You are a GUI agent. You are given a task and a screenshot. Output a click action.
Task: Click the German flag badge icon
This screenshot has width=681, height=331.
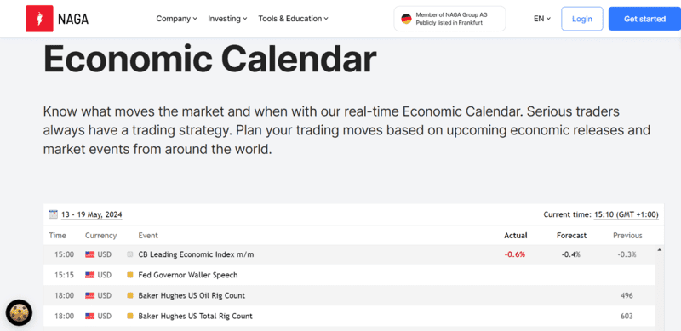click(x=406, y=19)
